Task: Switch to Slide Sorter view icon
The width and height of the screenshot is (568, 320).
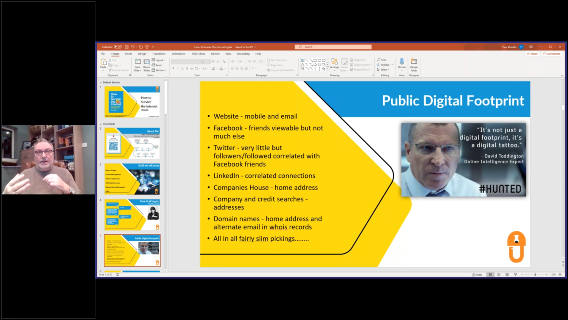Action: 499,275
